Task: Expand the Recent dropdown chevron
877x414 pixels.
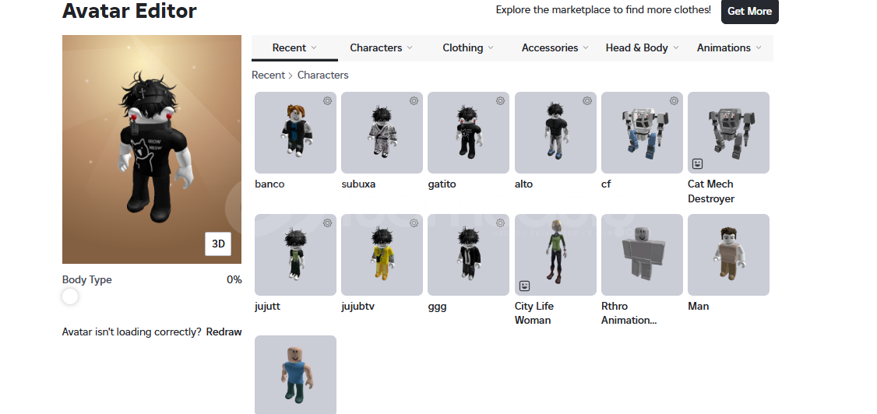Action: point(314,47)
